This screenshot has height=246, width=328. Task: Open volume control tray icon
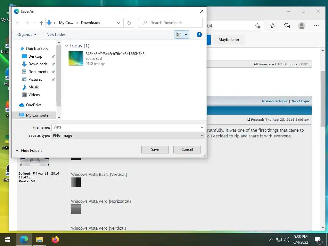(287, 240)
